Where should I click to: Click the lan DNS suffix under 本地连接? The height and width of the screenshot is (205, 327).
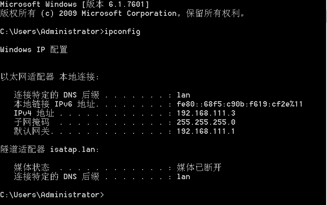(183, 95)
